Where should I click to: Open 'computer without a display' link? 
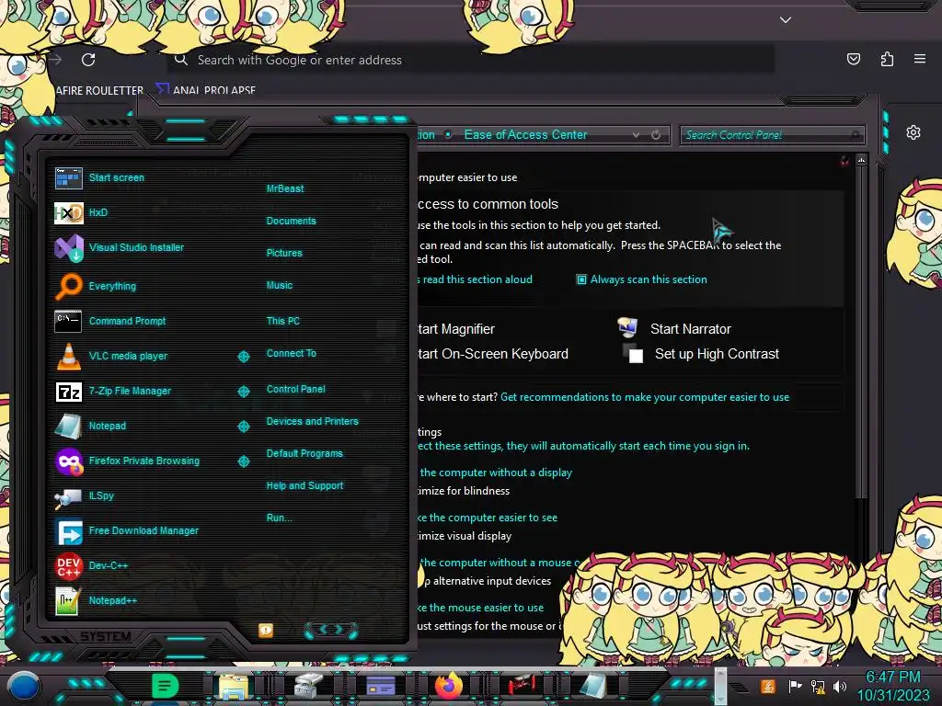pyautogui.click(x=495, y=473)
